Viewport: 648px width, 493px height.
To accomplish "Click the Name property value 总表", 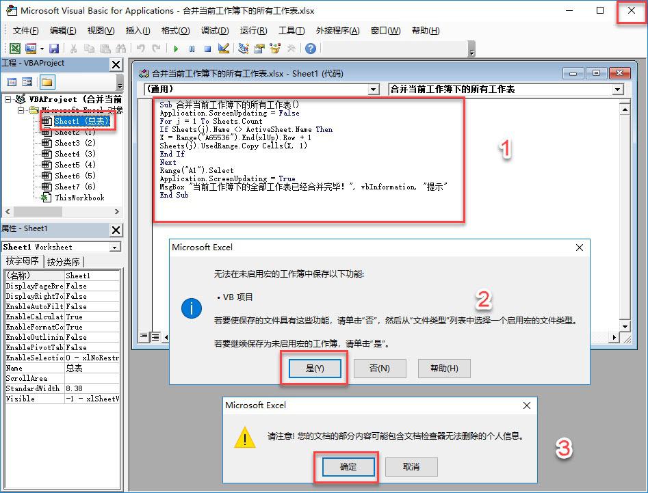I will 92,368.
